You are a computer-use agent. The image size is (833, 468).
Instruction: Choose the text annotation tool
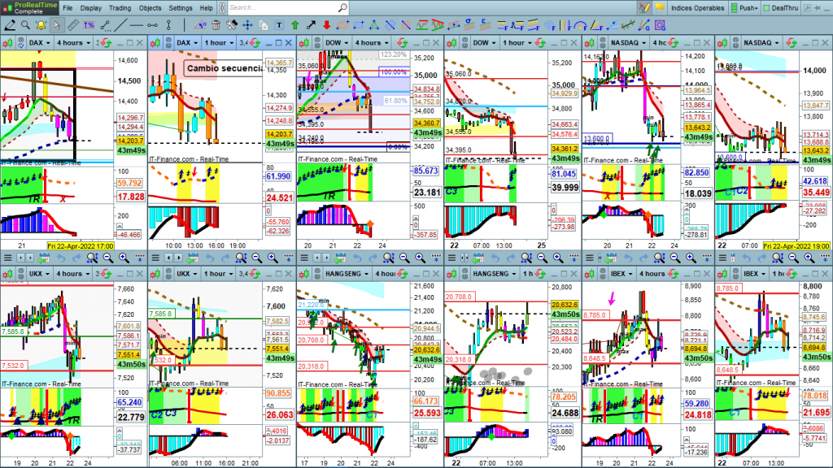pyautogui.click(x=277, y=25)
